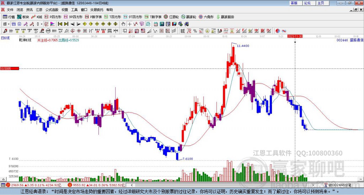
Task: Open the 行情 market quotes view
Action: pos(9,17)
